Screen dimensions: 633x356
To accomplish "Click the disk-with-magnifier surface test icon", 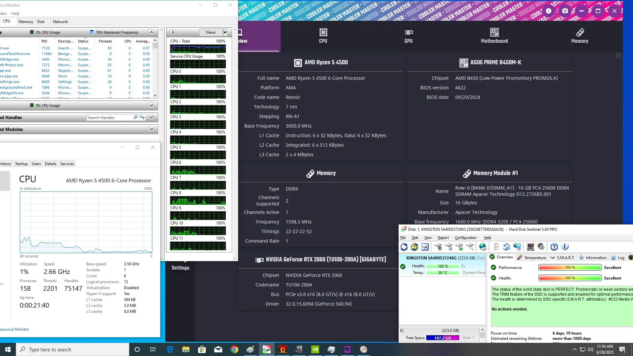I will 470,247.
